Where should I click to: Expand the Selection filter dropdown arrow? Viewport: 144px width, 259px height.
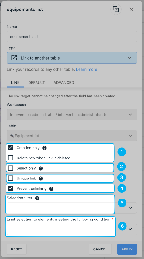[x=130, y=208]
